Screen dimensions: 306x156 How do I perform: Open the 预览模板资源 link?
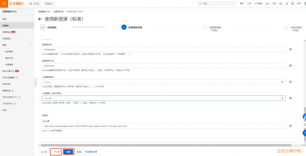coord(91,152)
